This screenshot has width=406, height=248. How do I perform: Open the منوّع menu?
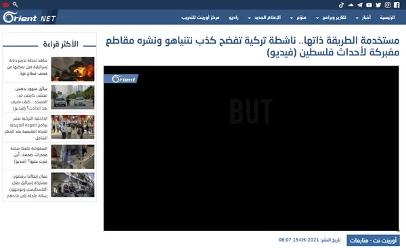pyautogui.click(x=301, y=18)
